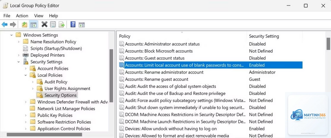Screen dimensions: 331x138
Task: Click the tree pane vertical scrollbar
Action: (111, 76)
